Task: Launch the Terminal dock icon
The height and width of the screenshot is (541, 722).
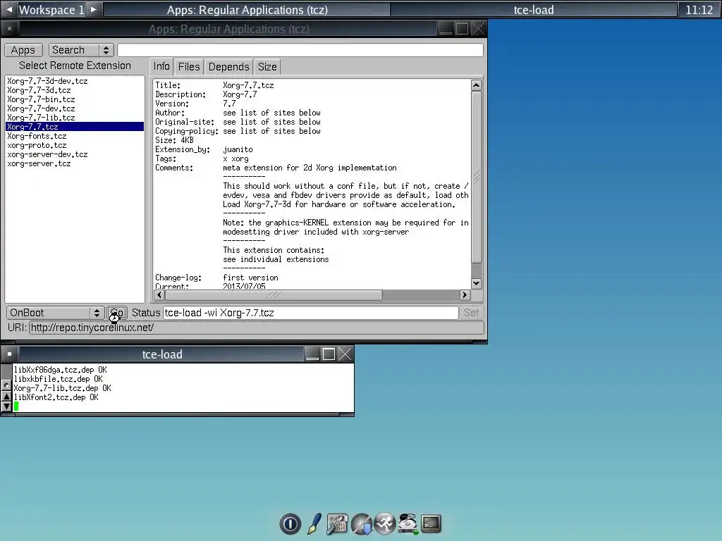Action: (x=431, y=523)
